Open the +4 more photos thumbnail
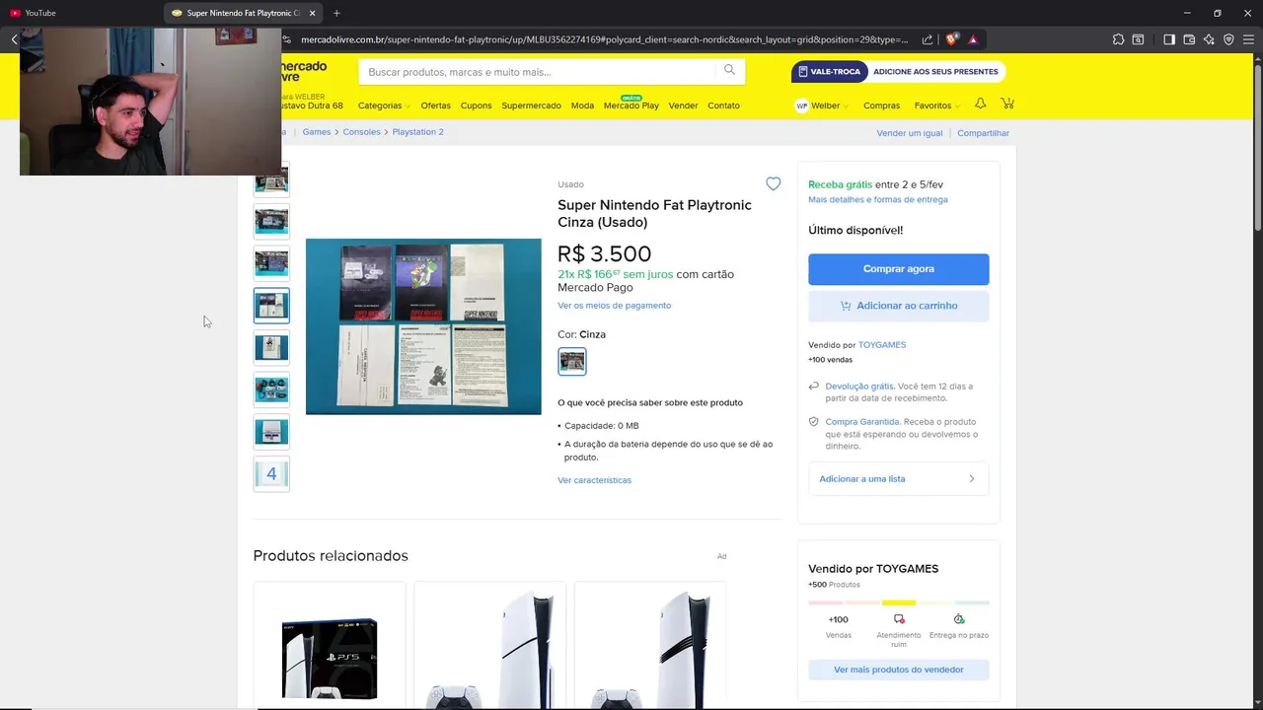The image size is (1263, 710). point(271,474)
